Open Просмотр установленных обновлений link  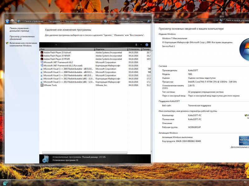tap(22, 38)
